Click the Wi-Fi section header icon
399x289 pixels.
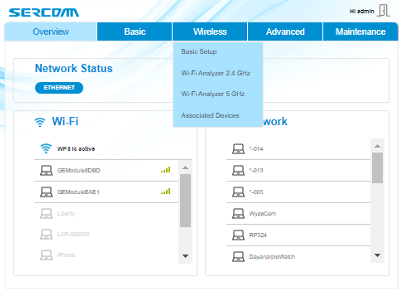[x=40, y=122]
